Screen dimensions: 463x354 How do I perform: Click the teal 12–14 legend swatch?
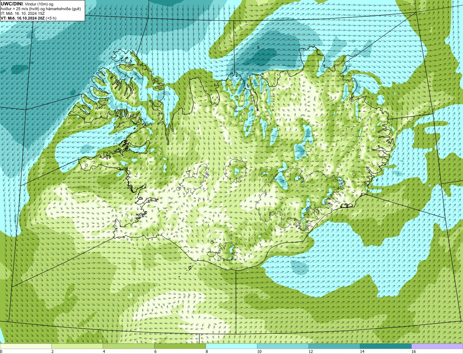pos(334,346)
